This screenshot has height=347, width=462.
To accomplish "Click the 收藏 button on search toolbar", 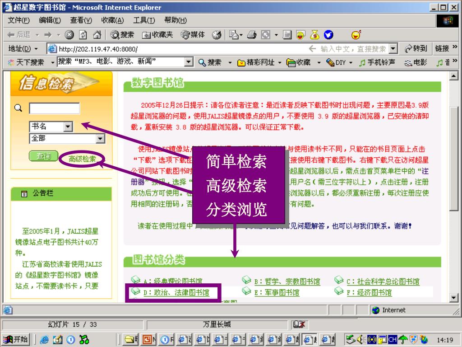I will 299,62.
